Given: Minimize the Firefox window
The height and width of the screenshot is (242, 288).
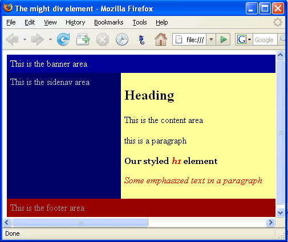Looking at the screenshot, I should (252, 9).
